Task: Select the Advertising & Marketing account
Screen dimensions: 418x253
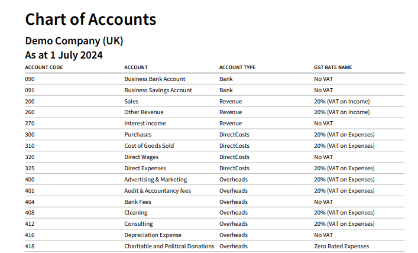Action: (155, 179)
